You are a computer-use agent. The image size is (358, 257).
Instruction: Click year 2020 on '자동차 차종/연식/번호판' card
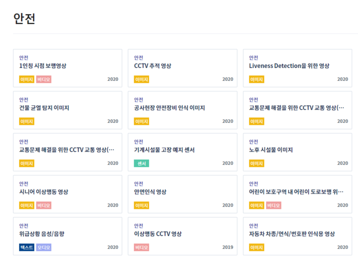343,247
